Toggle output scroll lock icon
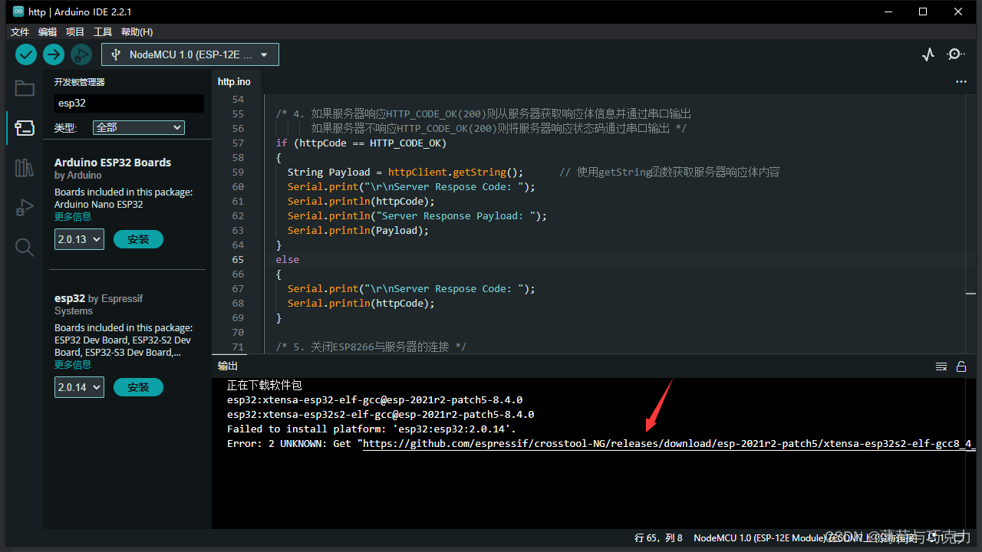 pyautogui.click(x=961, y=366)
